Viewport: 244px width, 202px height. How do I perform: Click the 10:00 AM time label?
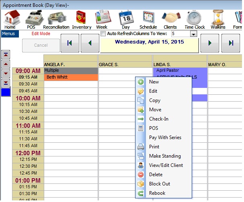pos(28,98)
